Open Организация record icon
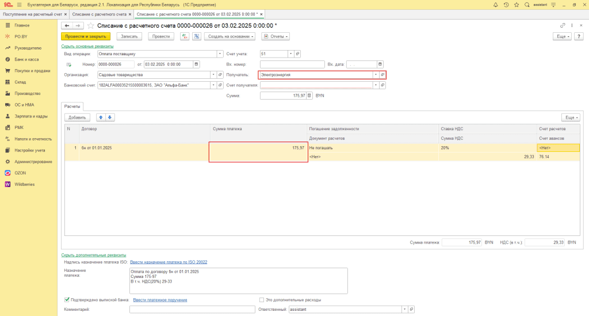The width and height of the screenshot is (589, 316). point(220,75)
